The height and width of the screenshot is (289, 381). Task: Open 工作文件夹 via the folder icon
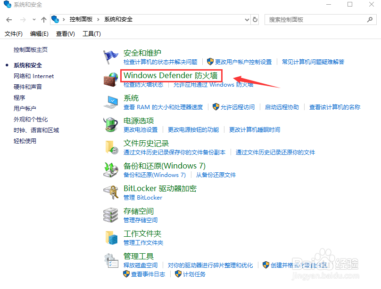(111, 238)
